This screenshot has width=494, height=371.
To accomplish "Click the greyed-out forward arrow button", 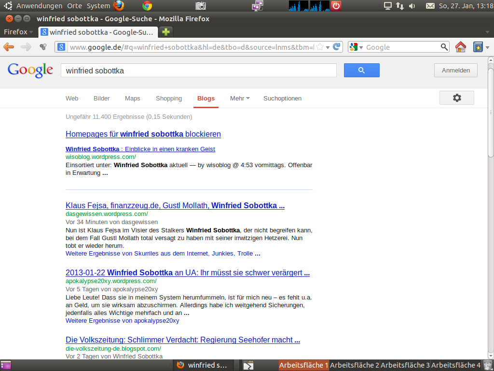I will (x=26, y=47).
